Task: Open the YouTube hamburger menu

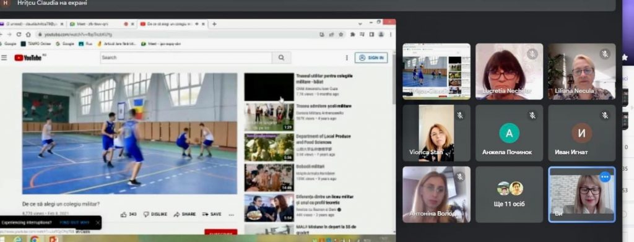Action: [x=4, y=58]
